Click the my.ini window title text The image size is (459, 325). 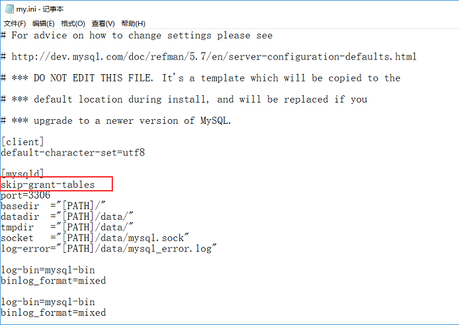tap(40, 9)
